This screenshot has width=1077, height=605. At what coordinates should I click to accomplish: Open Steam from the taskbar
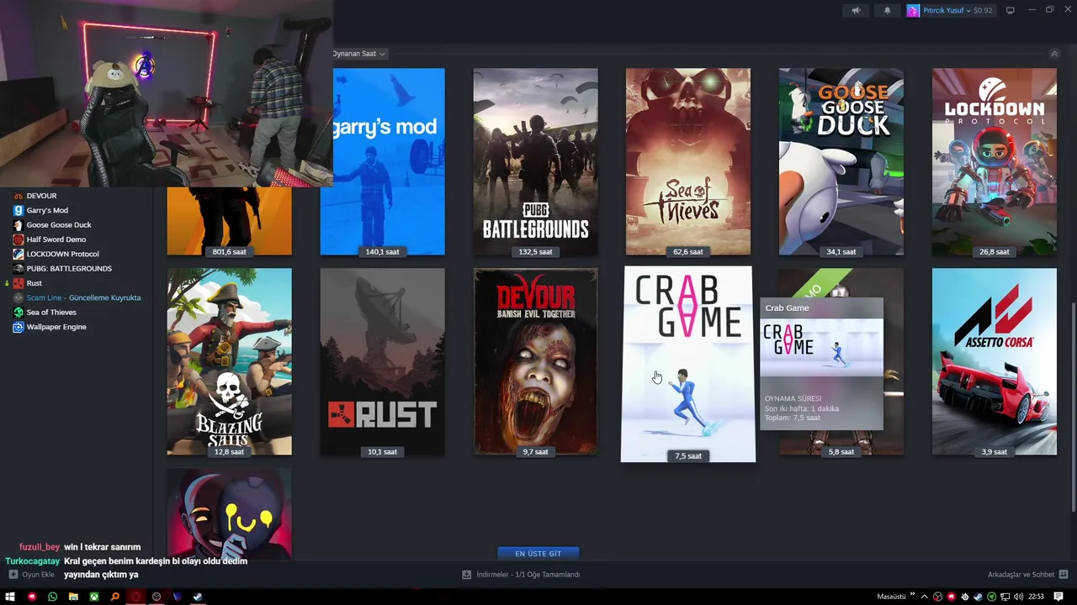(x=198, y=597)
